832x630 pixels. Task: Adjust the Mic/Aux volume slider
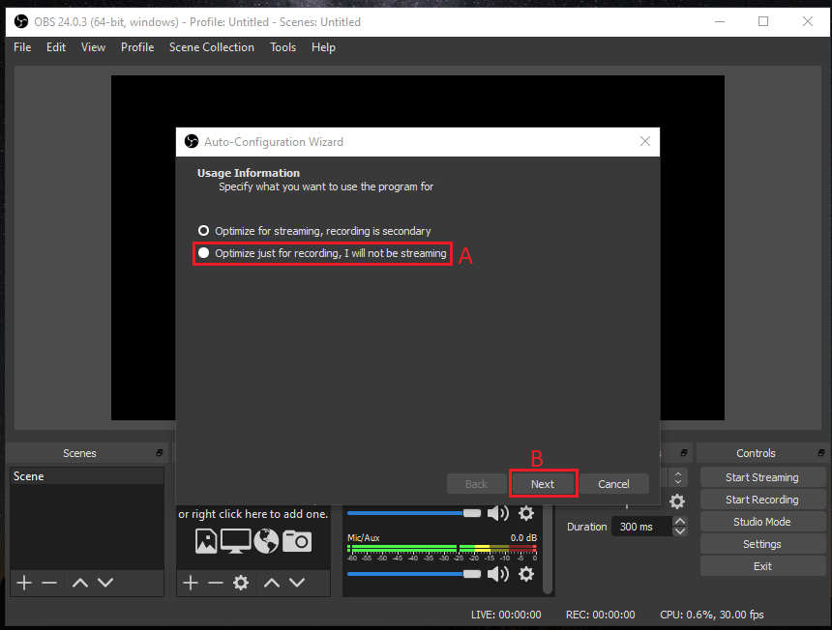[x=471, y=574]
